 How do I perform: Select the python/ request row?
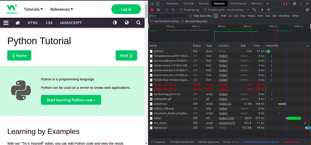[x=230, y=51]
